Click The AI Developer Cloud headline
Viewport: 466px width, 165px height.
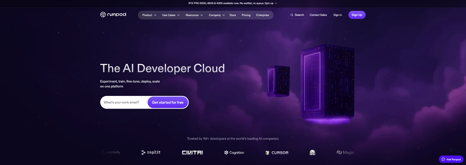coord(162,68)
